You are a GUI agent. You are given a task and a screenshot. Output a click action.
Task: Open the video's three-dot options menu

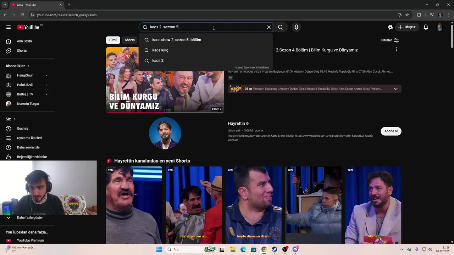coord(397,50)
